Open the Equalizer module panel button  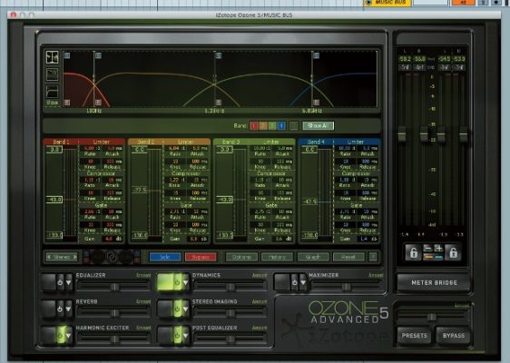(x=49, y=281)
